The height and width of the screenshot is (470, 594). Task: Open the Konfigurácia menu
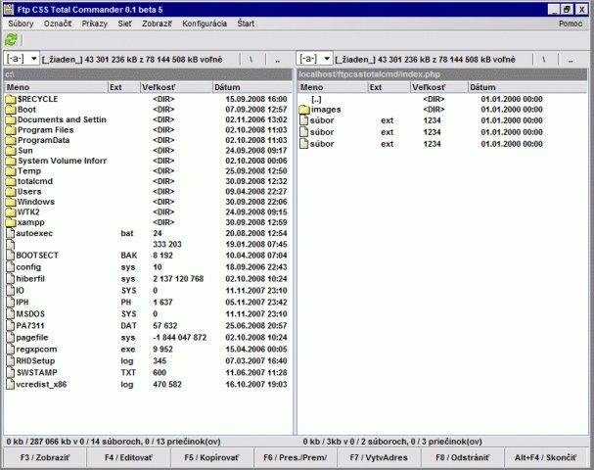pos(205,23)
